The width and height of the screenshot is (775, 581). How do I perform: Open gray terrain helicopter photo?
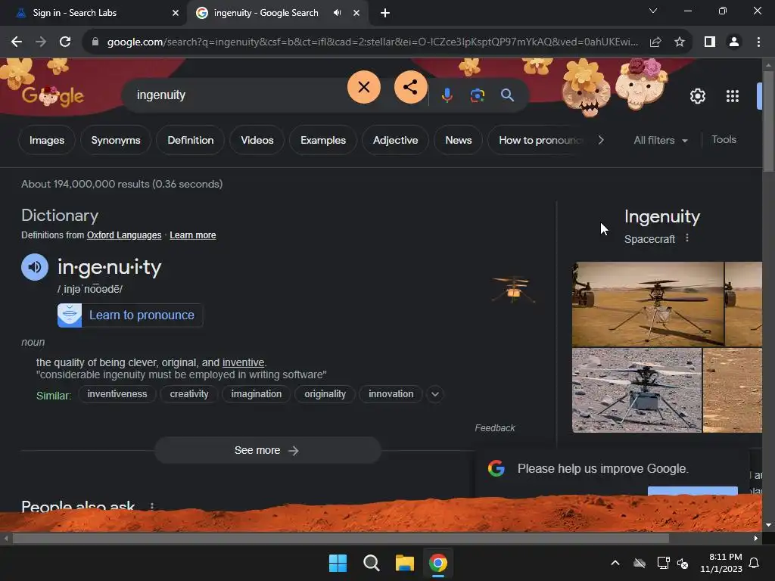[636, 390]
